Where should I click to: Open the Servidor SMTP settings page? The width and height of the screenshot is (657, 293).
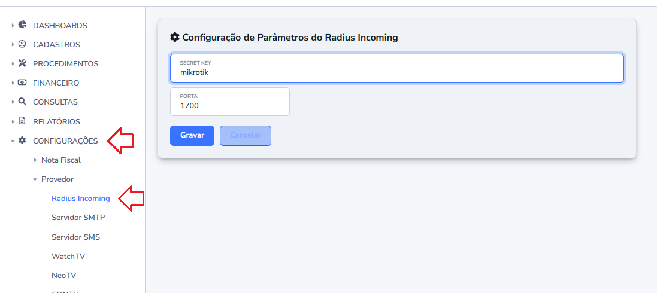(x=78, y=218)
